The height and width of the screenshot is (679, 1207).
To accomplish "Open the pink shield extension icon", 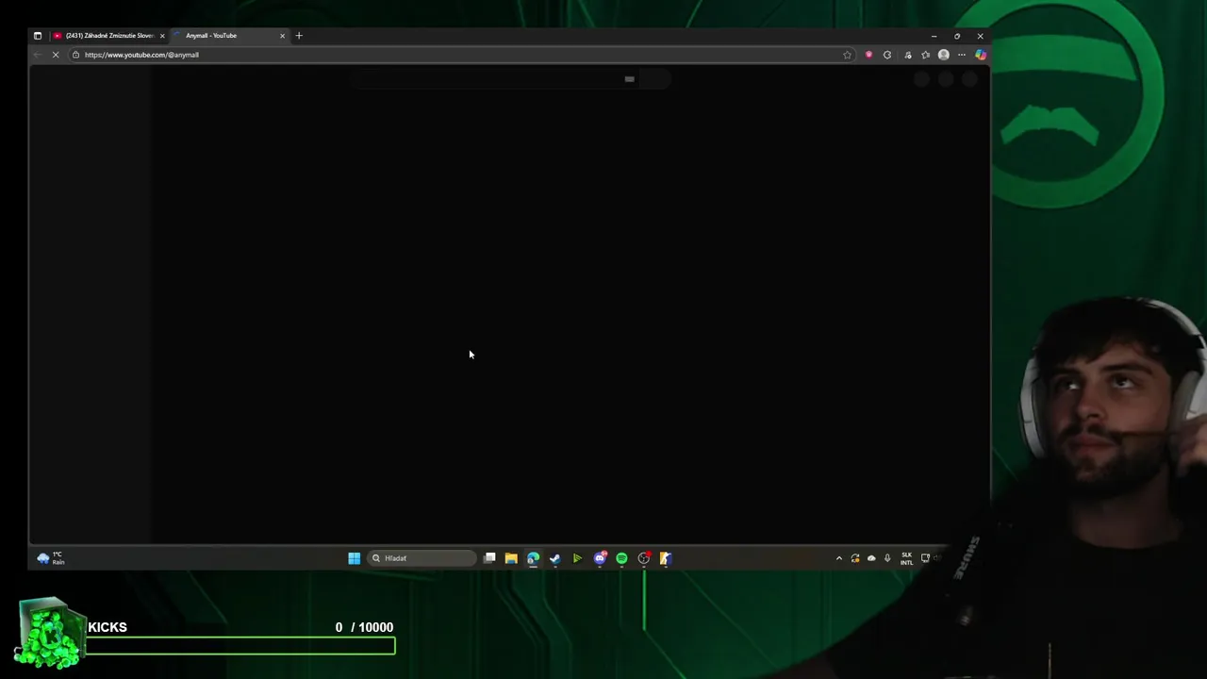I will (868, 55).
